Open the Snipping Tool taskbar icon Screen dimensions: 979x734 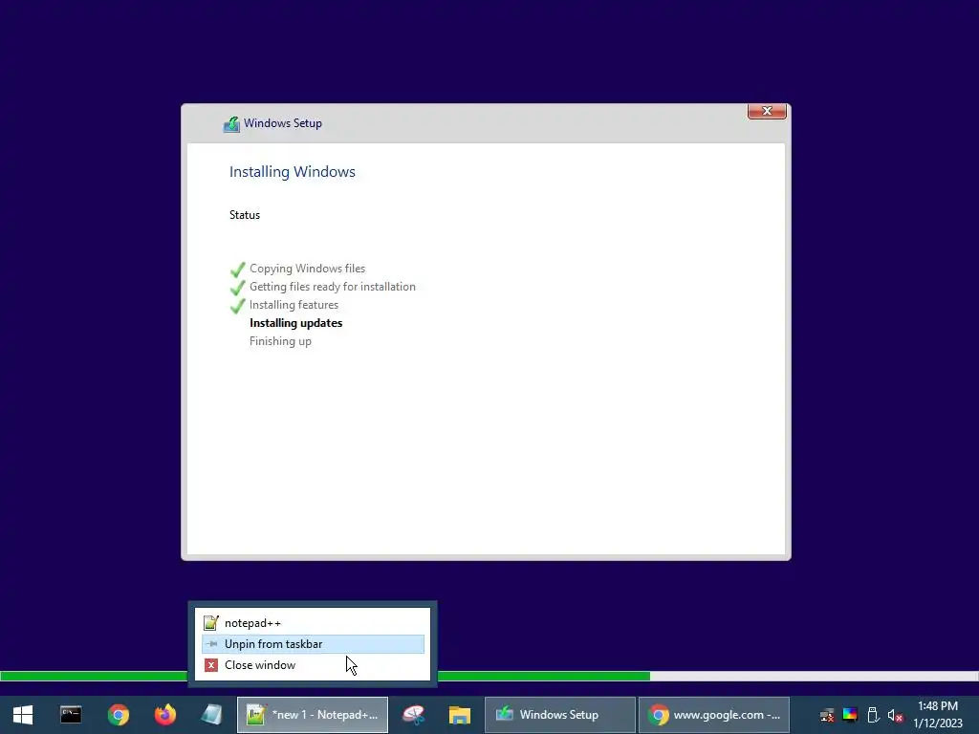tap(413, 715)
